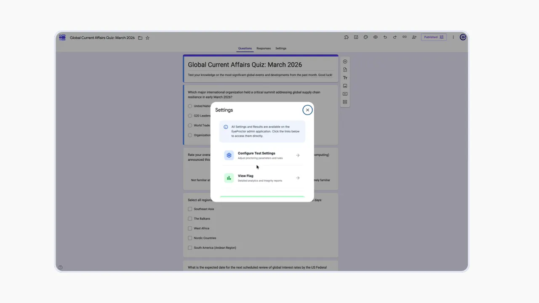Add an image to the form

click(345, 86)
